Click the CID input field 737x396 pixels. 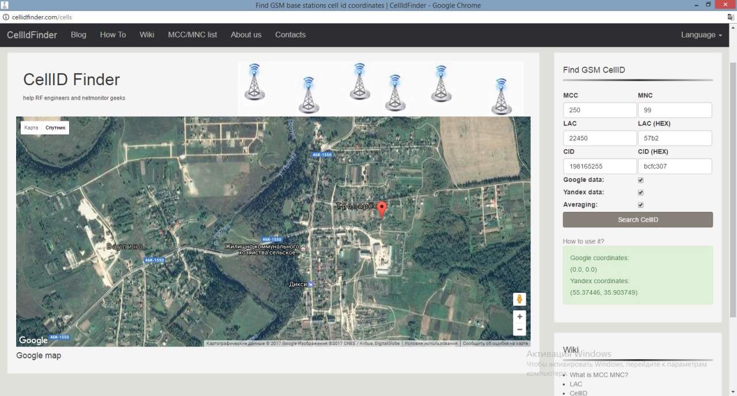(x=599, y=166)
